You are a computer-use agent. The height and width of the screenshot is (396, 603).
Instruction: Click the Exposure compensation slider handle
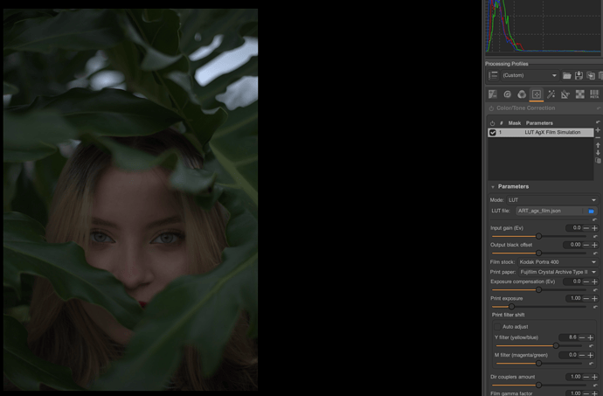(x=539, y=289)
